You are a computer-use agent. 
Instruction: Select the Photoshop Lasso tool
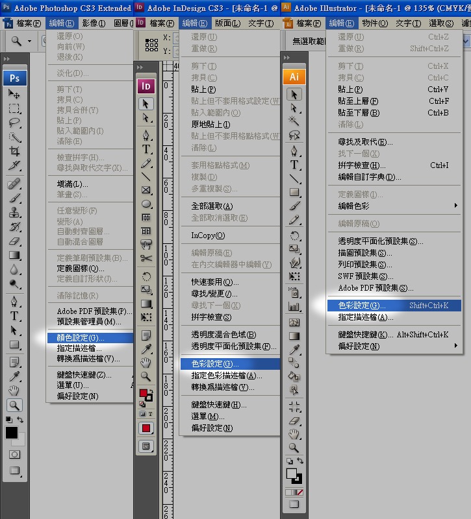pyautogui.click(x=14, y=123)
